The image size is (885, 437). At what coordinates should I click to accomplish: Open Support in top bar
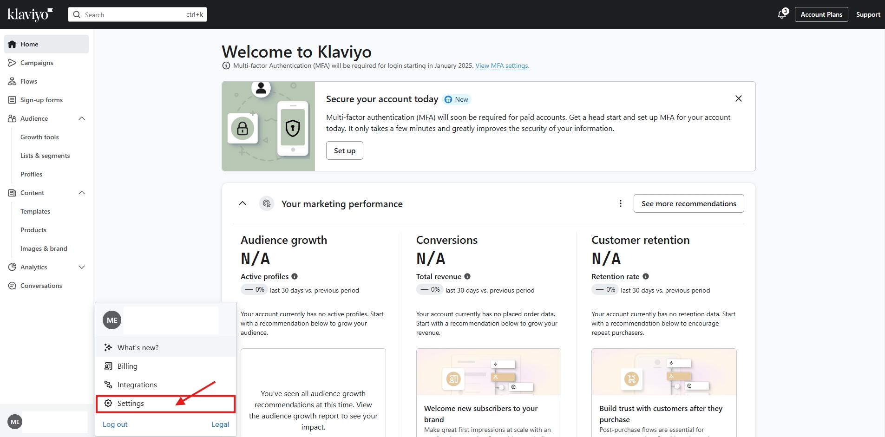[868, 14]
